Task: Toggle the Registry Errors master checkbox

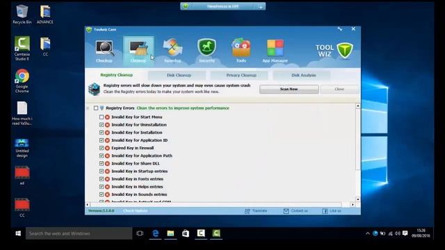Action: click(96, 108)
